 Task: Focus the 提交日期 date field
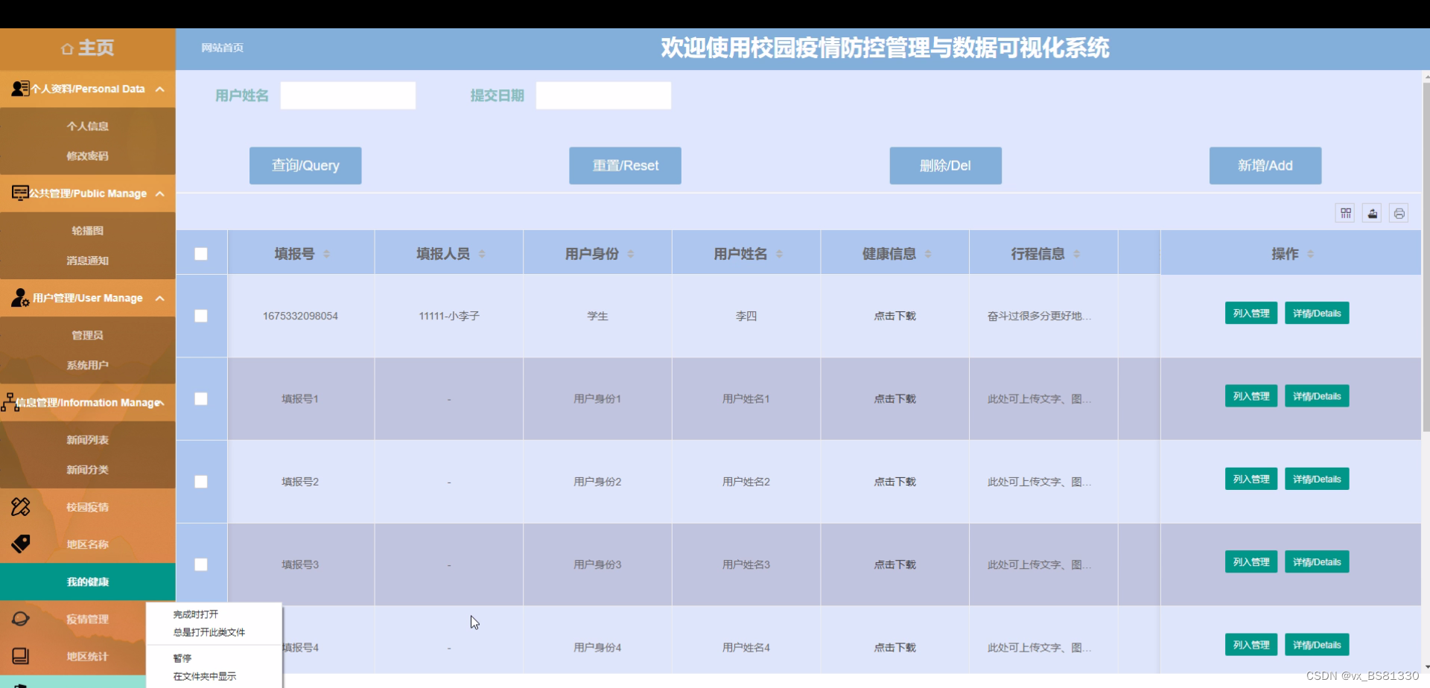[603, 95]
